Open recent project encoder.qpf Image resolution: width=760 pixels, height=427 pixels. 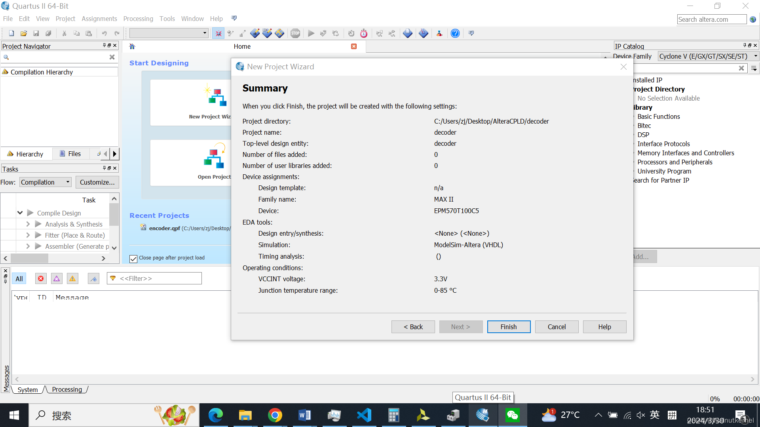pyautogui.click(x=164, y=228)
